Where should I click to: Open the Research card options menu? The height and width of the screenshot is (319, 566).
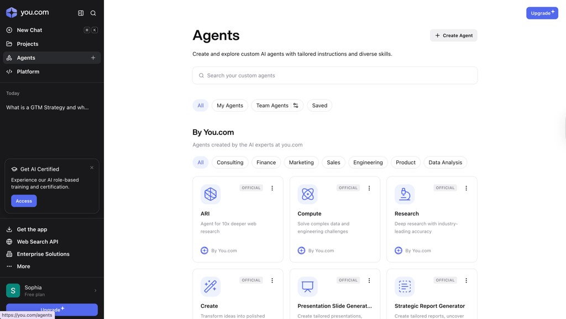[x=467, y=188]
